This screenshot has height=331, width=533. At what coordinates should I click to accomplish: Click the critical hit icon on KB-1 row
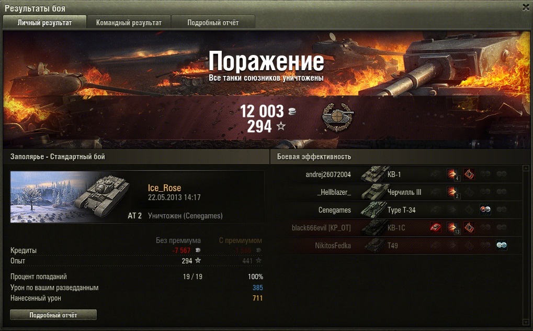pyautogui.click(x=469, y=174)
